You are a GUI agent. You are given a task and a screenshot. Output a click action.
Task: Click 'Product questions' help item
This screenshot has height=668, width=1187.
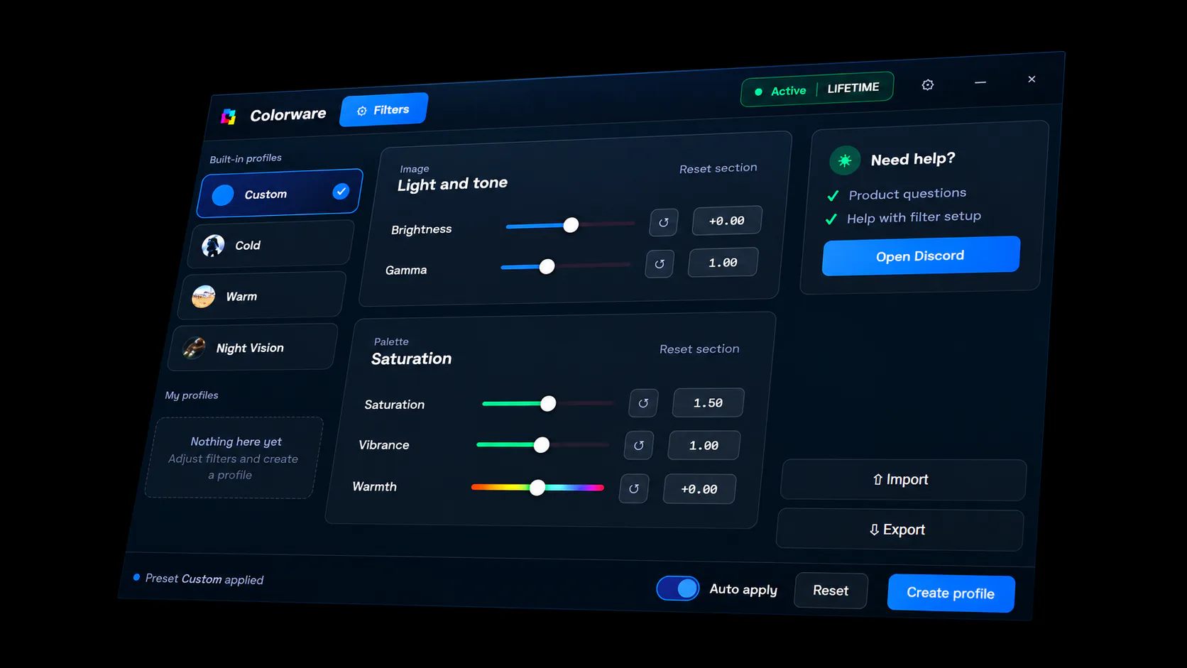907,194
